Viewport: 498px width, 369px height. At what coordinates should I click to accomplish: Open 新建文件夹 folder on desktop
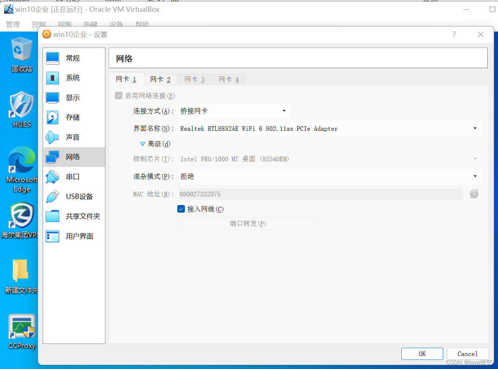(x=21, y=276)
